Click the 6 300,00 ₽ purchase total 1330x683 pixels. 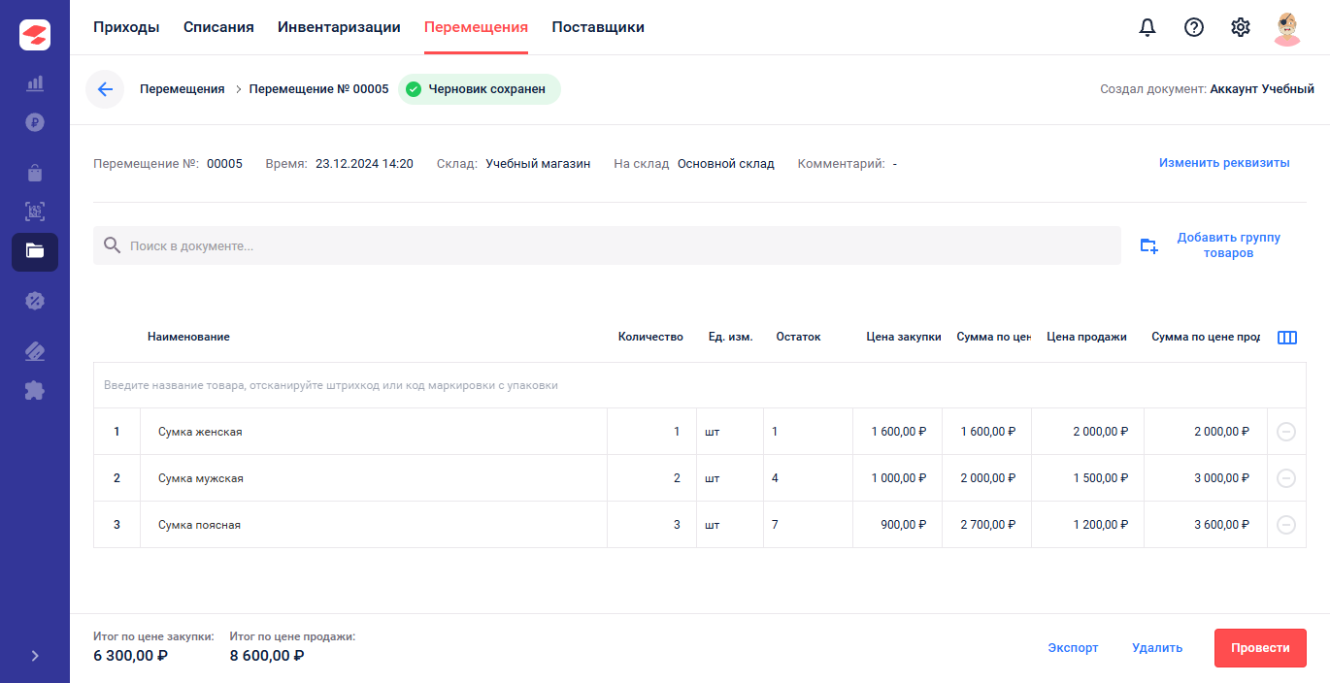click(x=130, y=656)
